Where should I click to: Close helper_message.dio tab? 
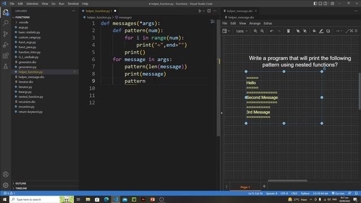coord(256,11)
